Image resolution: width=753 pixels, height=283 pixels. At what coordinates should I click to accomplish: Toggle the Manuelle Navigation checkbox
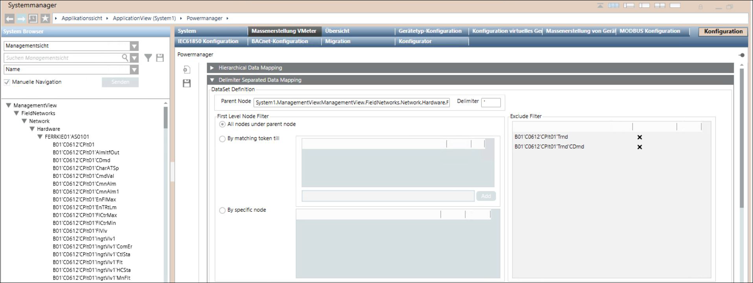(7, 82)
